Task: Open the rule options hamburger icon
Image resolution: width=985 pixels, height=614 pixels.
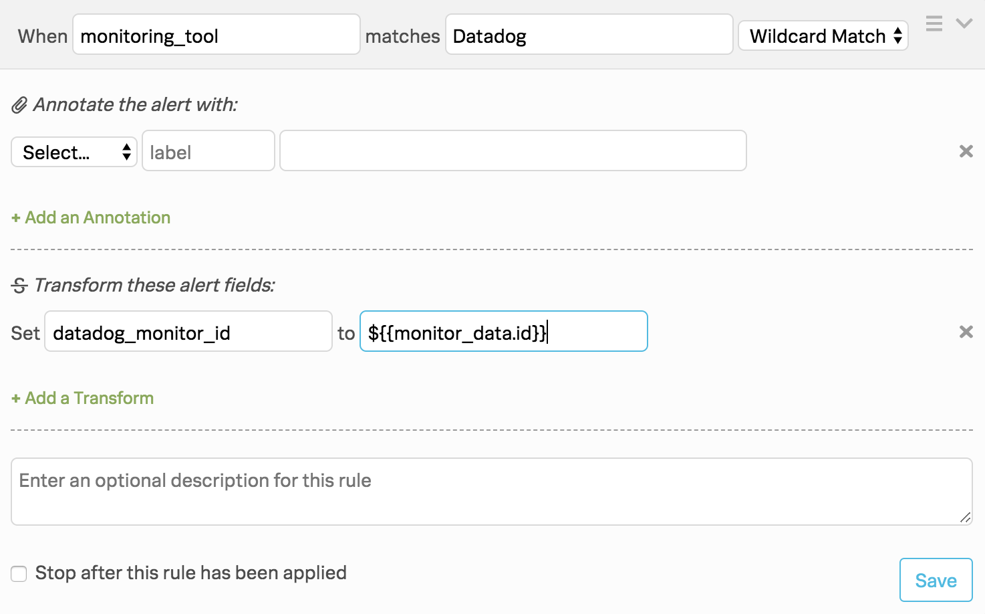Action: click(934, 23)
